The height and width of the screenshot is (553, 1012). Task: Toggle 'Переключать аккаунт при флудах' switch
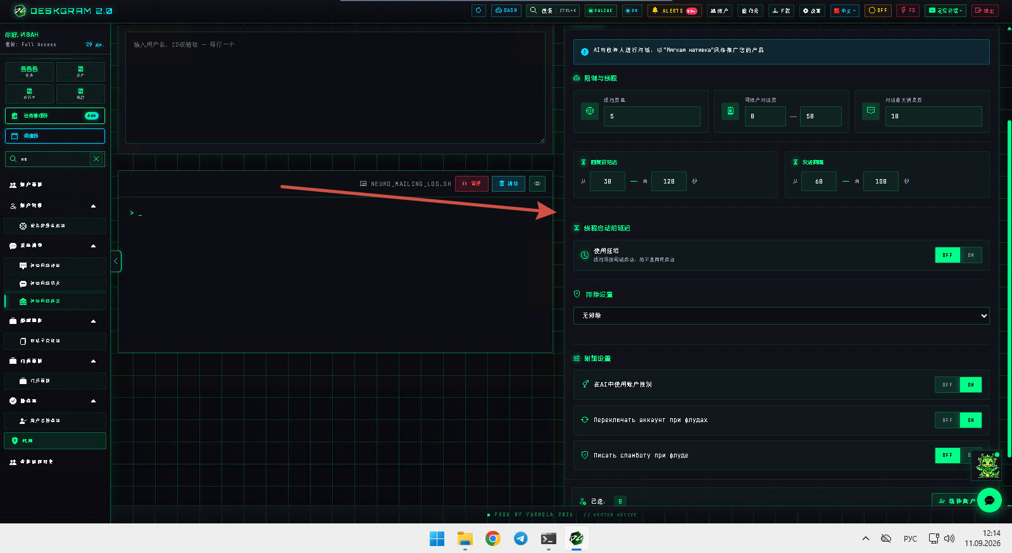958,420
